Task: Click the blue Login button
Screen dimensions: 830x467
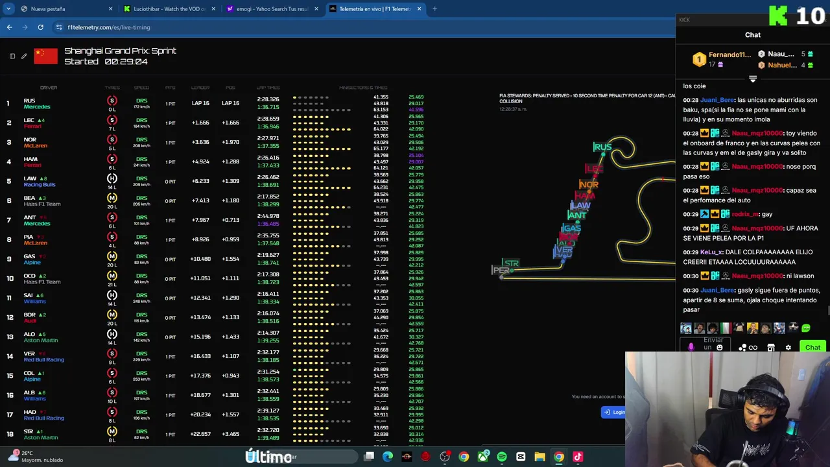Action: pyautogui.click(x=613, y=412)
